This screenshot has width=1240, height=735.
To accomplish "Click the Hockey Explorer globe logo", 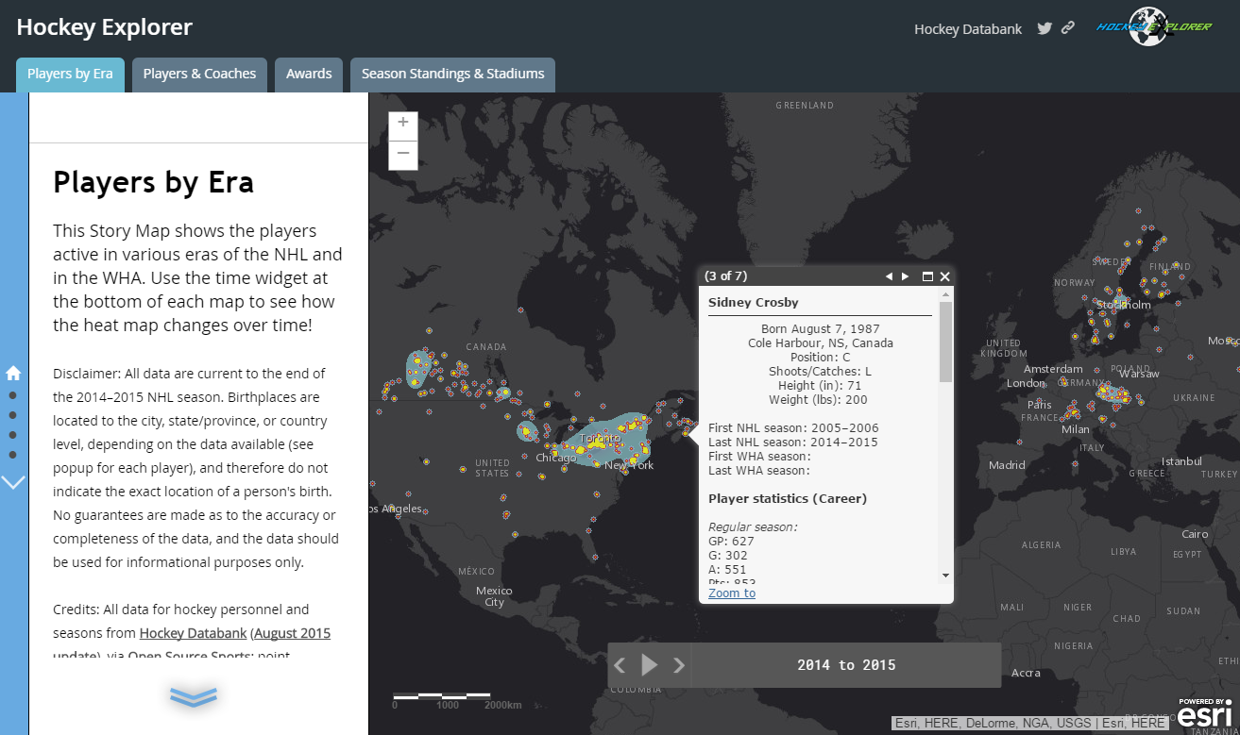I will click(1154, 27).
